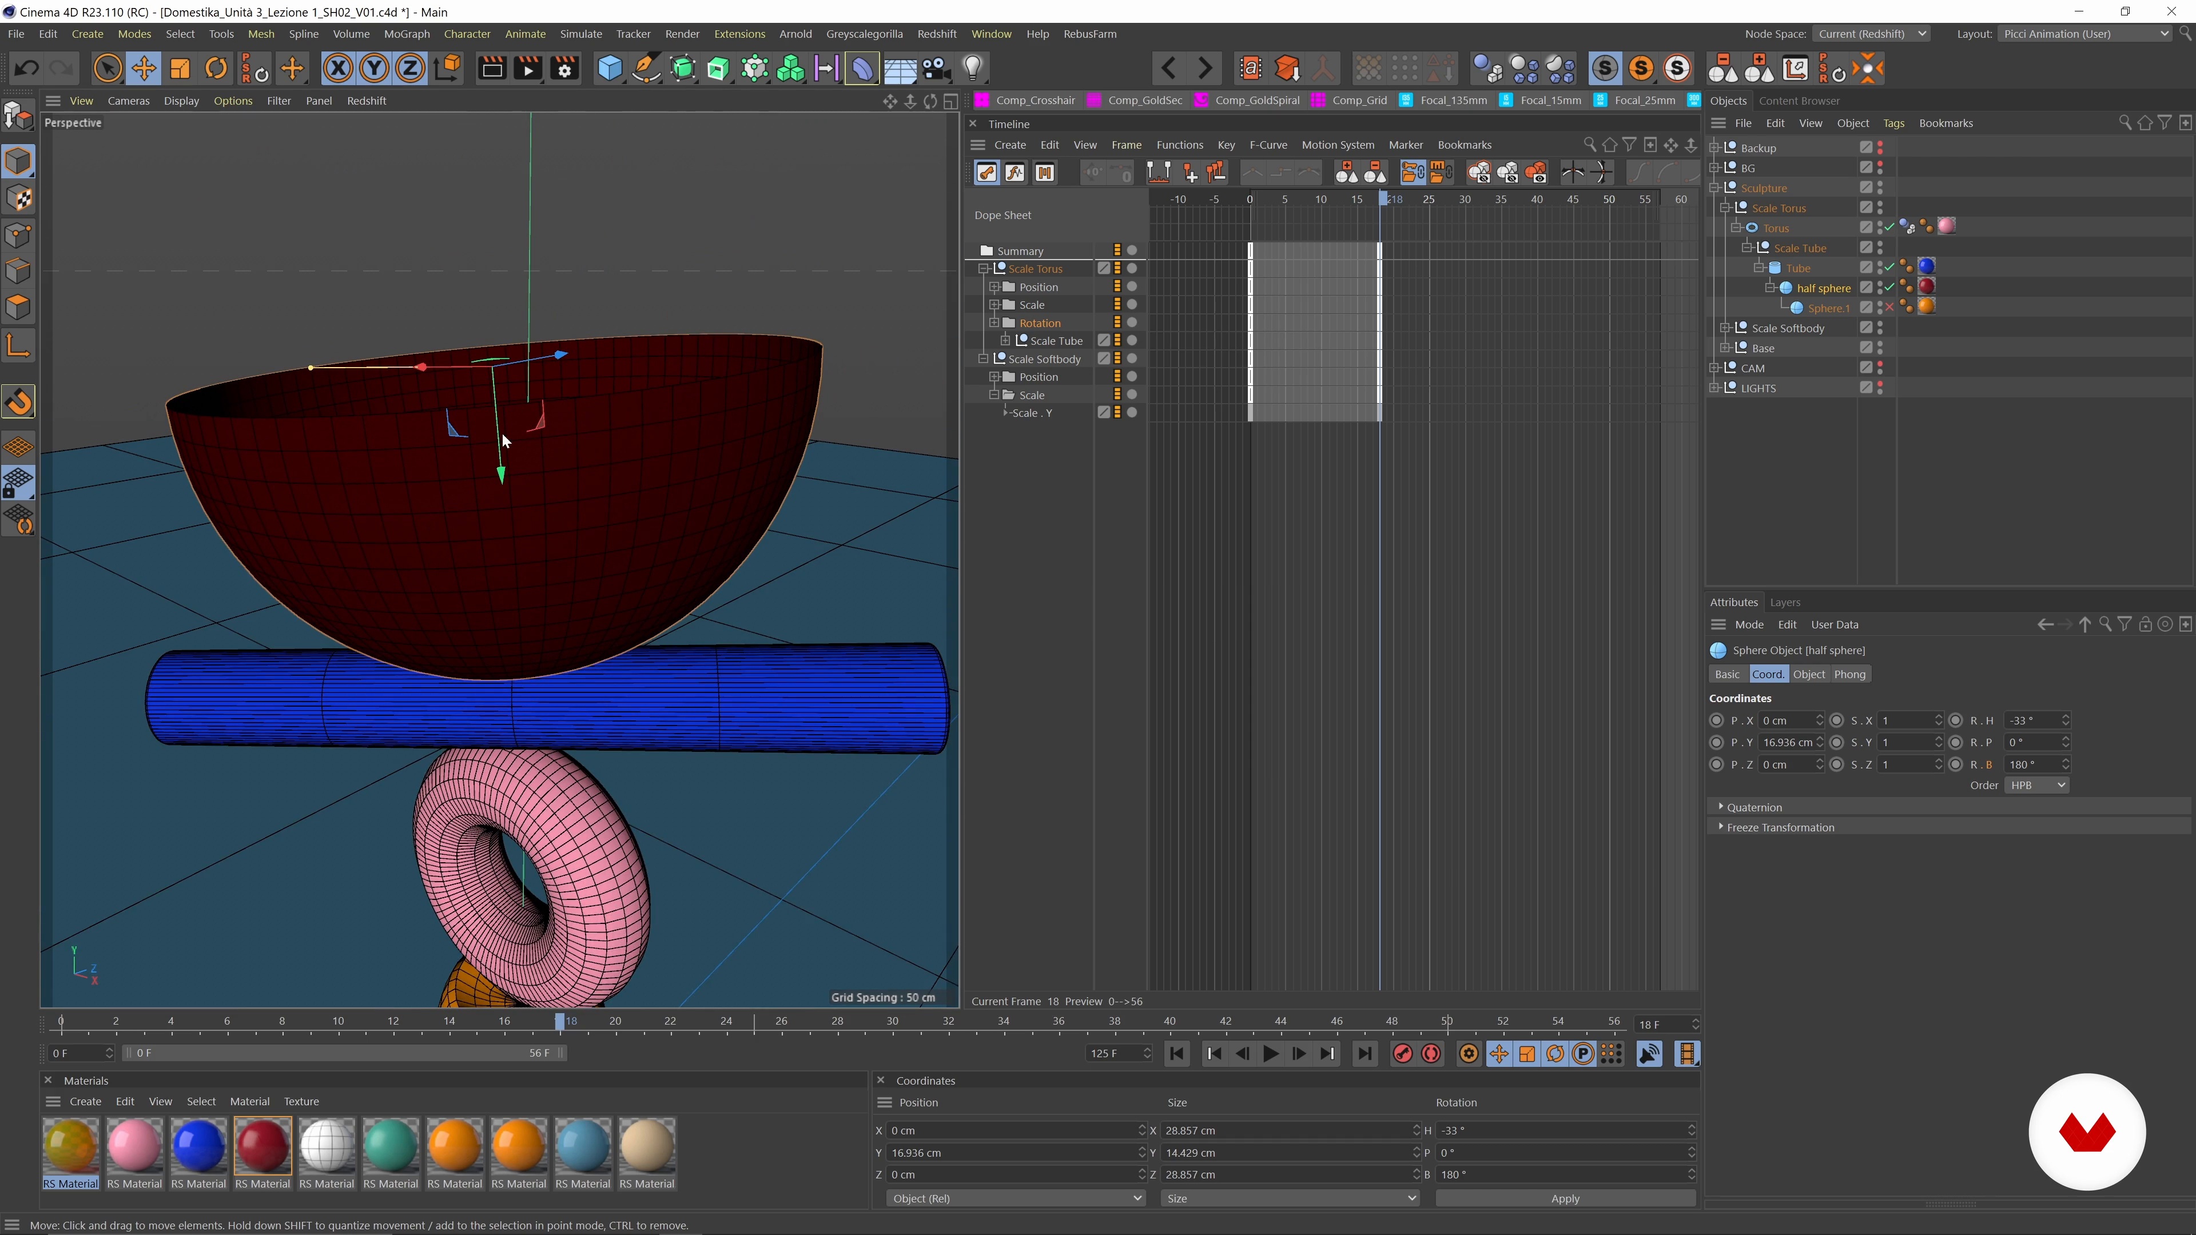Screen dimensions: 2196x1235
Task: Select the Scale tool in top toolbar
Action: point(180,68)
